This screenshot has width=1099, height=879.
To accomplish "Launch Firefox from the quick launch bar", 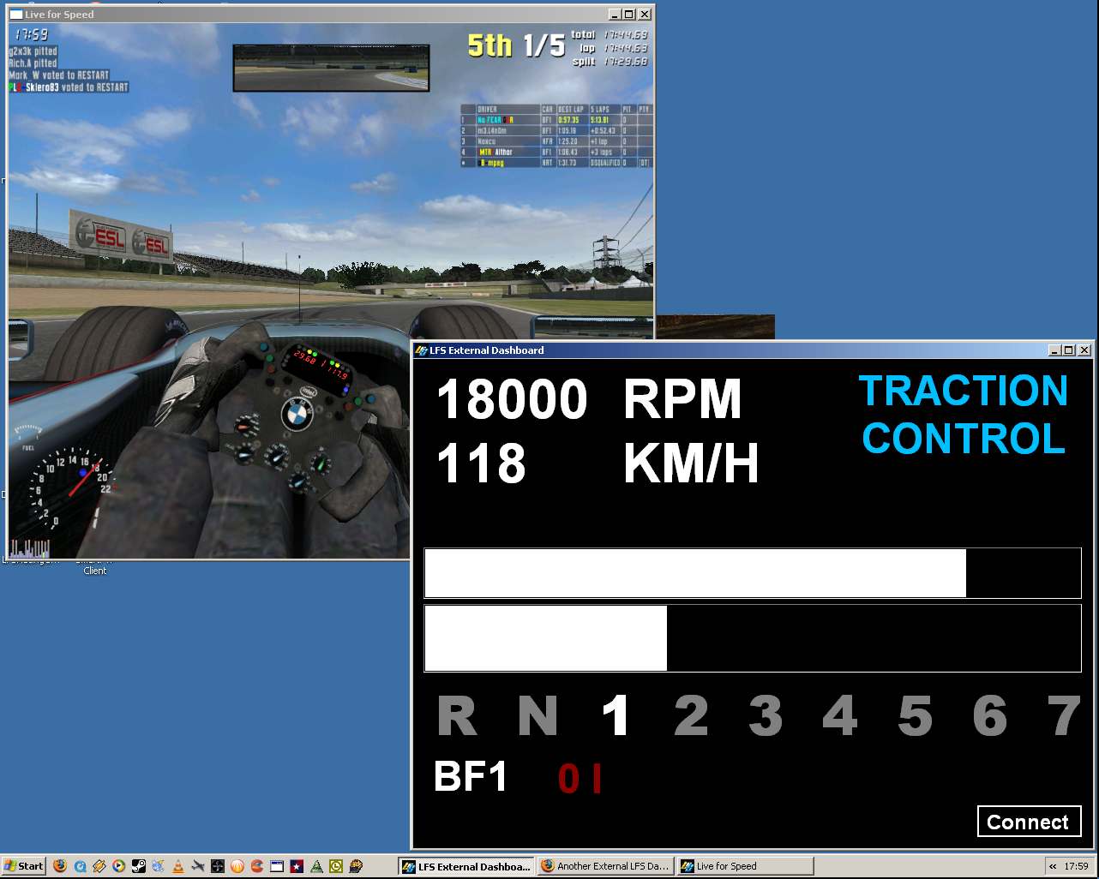I will click(60, 866).
